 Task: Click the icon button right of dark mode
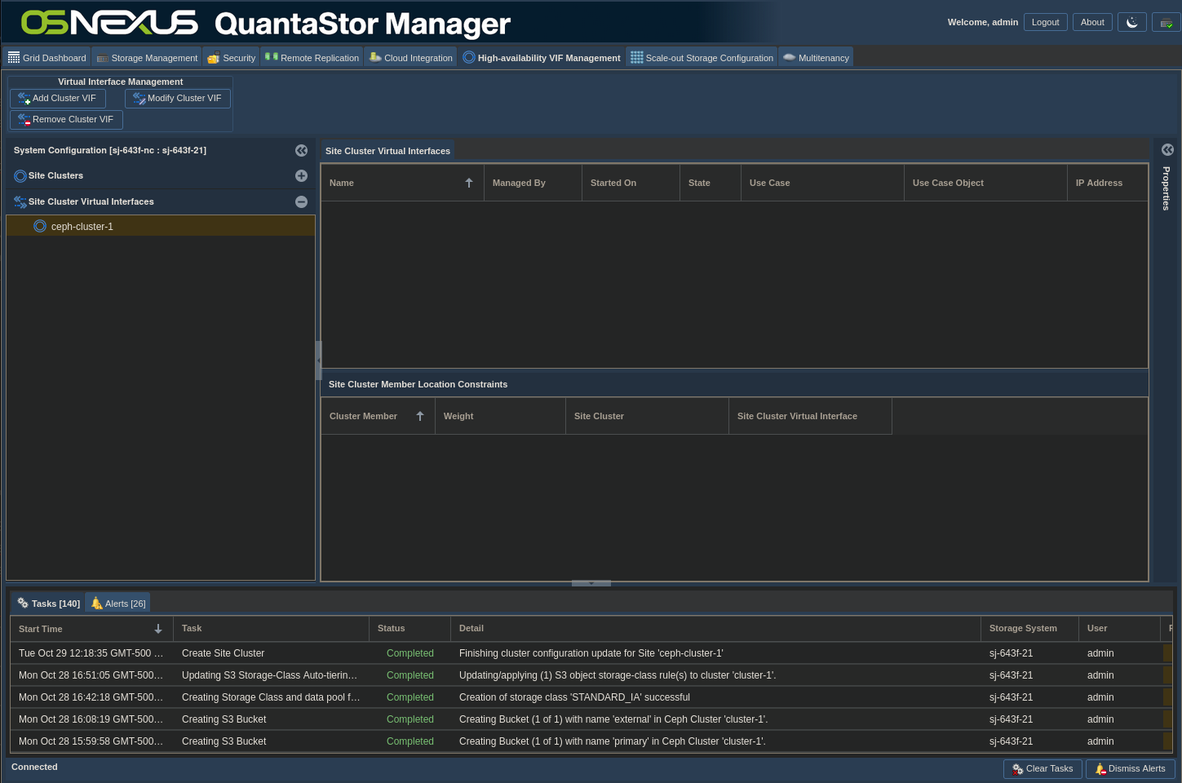pos(1167,23)
